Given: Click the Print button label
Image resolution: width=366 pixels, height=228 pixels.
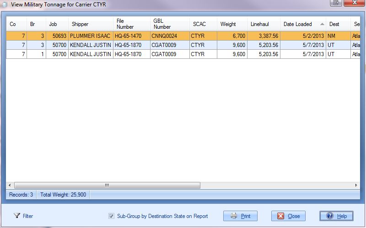Looking at the screenshot, I should click(245, 216).
